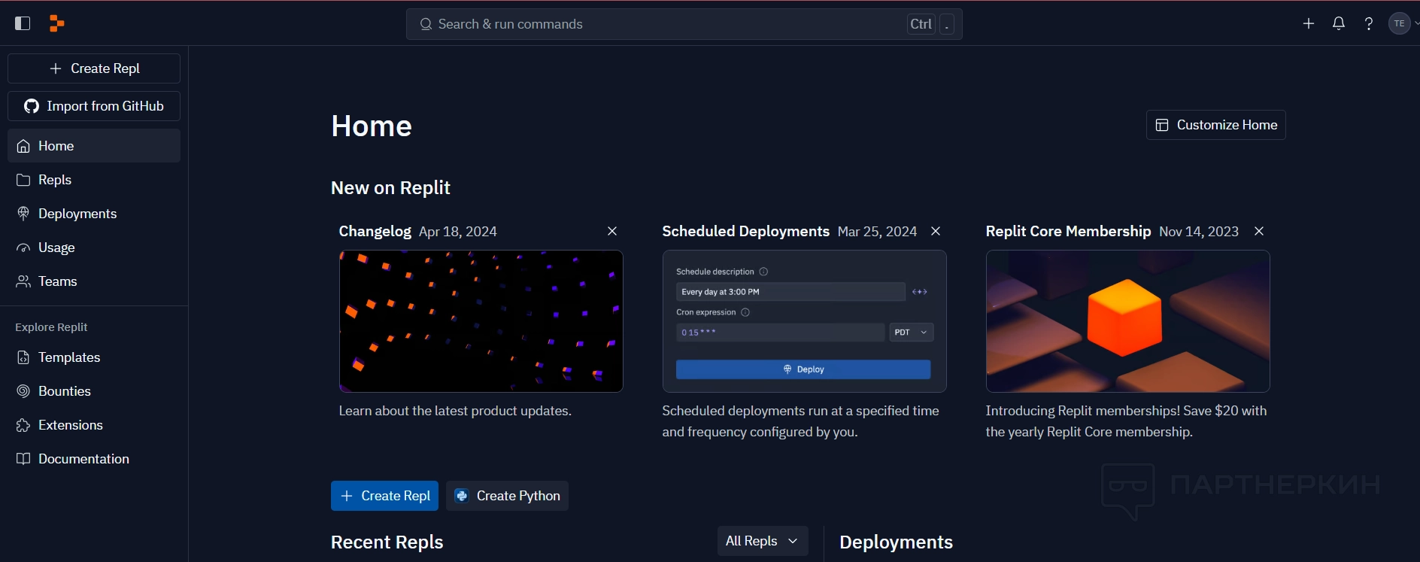Focus the Search & run commands field
This screenshot has width=1420, height=562.
[x=662, y=24]
